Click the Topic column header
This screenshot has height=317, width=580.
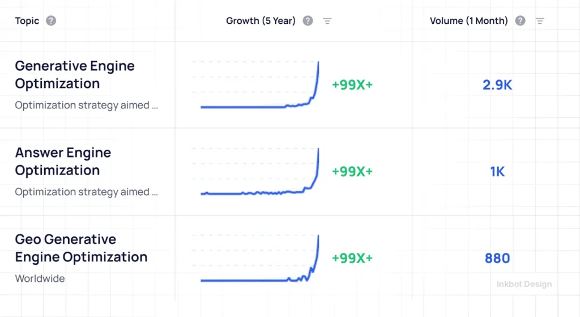tap(27, 21)
